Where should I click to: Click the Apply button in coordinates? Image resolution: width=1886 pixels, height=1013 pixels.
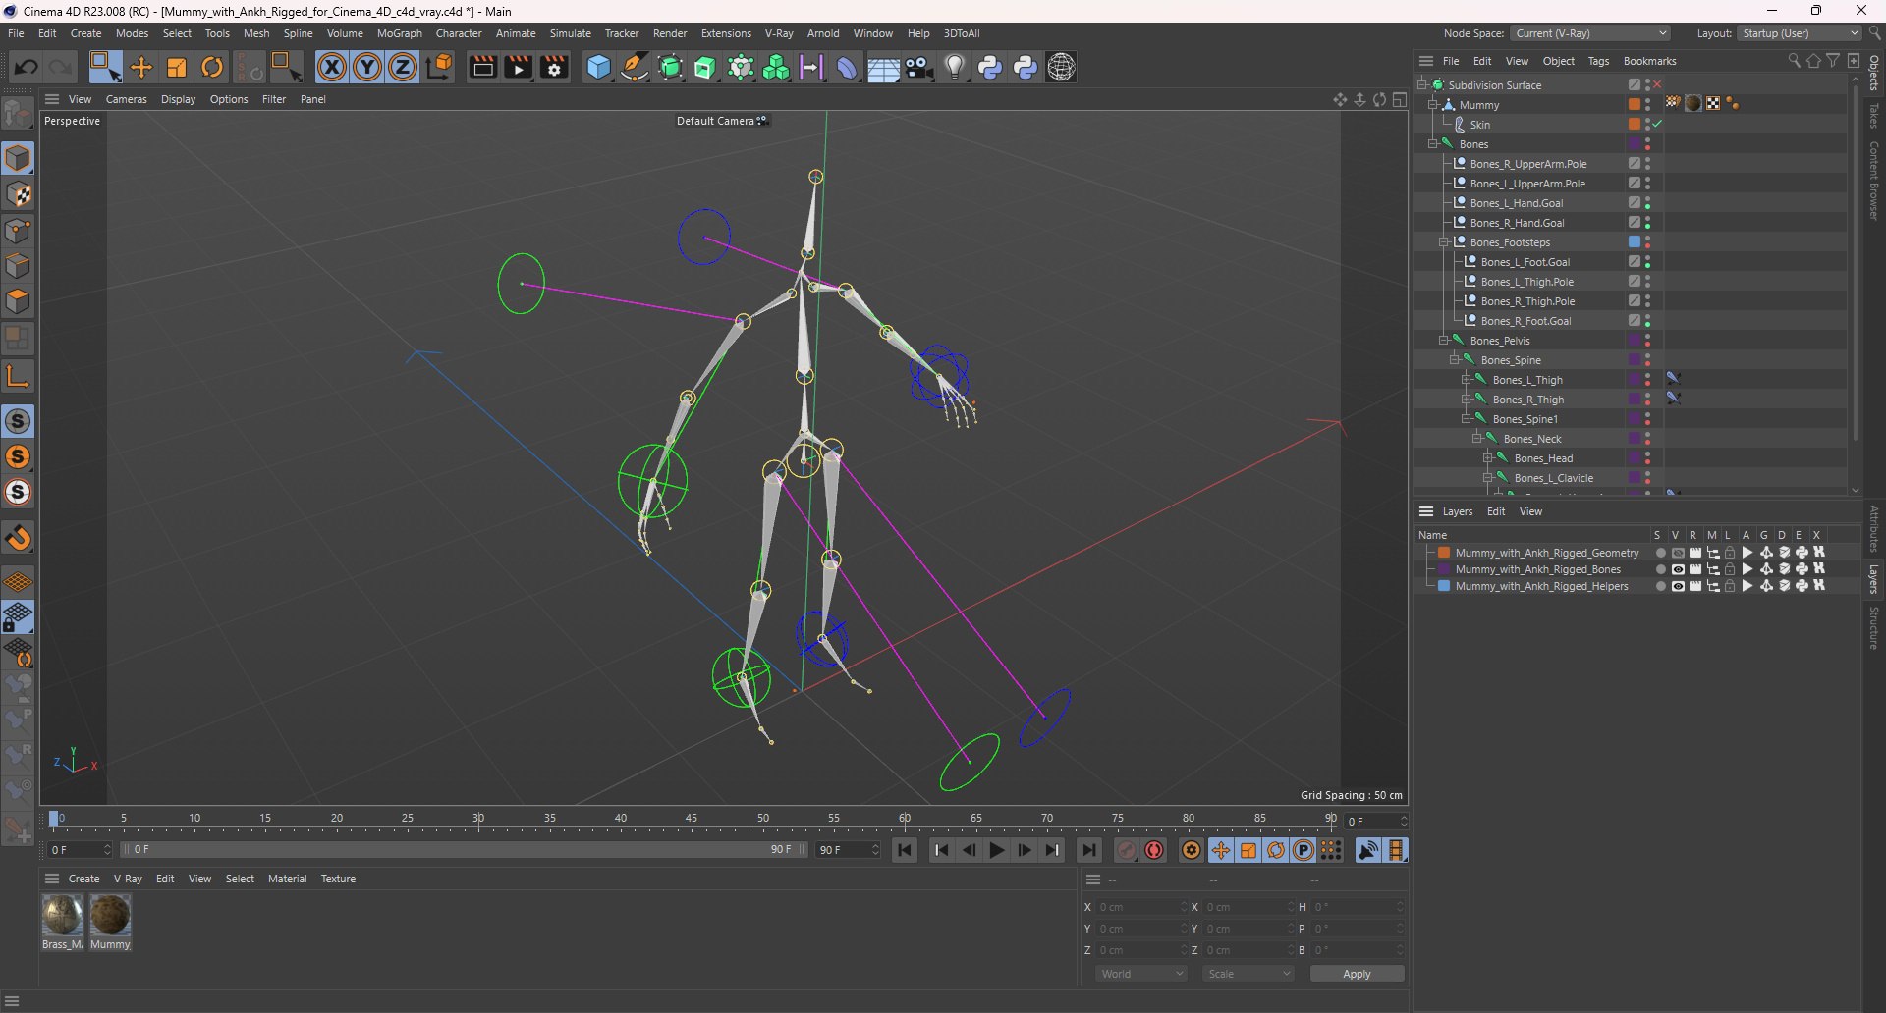click(x=1357, y=974)
